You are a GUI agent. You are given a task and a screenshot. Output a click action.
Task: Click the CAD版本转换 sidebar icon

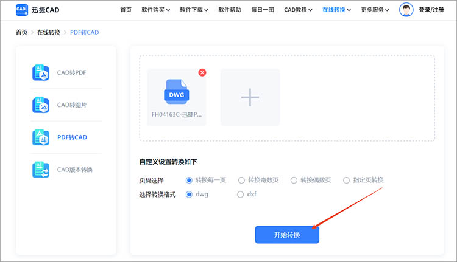(40, 169)
